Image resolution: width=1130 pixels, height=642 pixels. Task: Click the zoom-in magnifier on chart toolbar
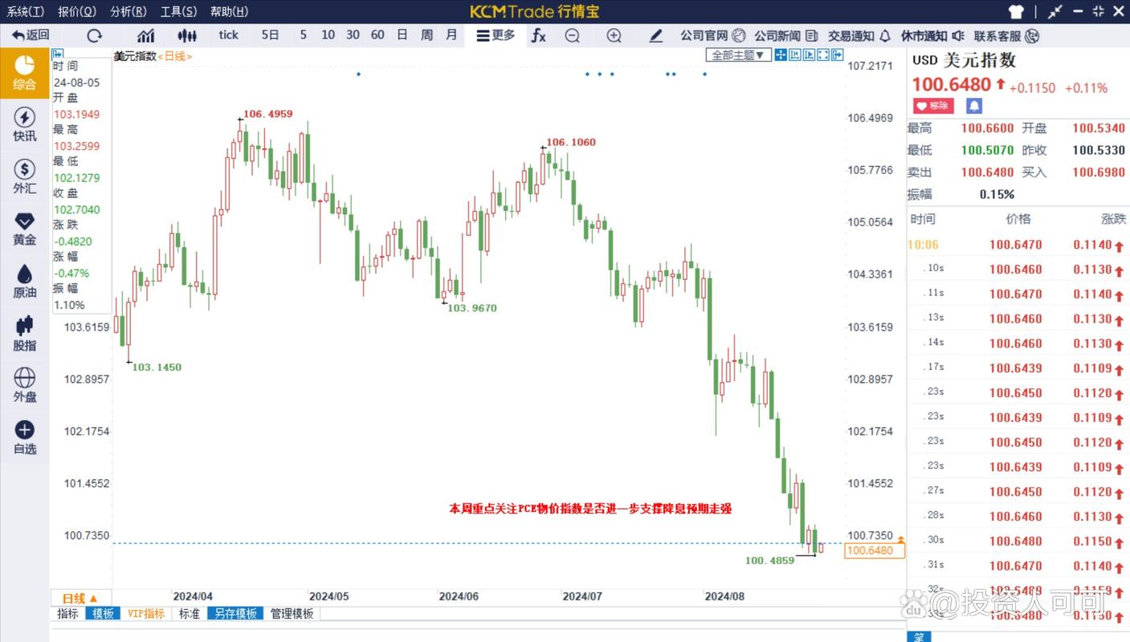(x=613, y=36)
